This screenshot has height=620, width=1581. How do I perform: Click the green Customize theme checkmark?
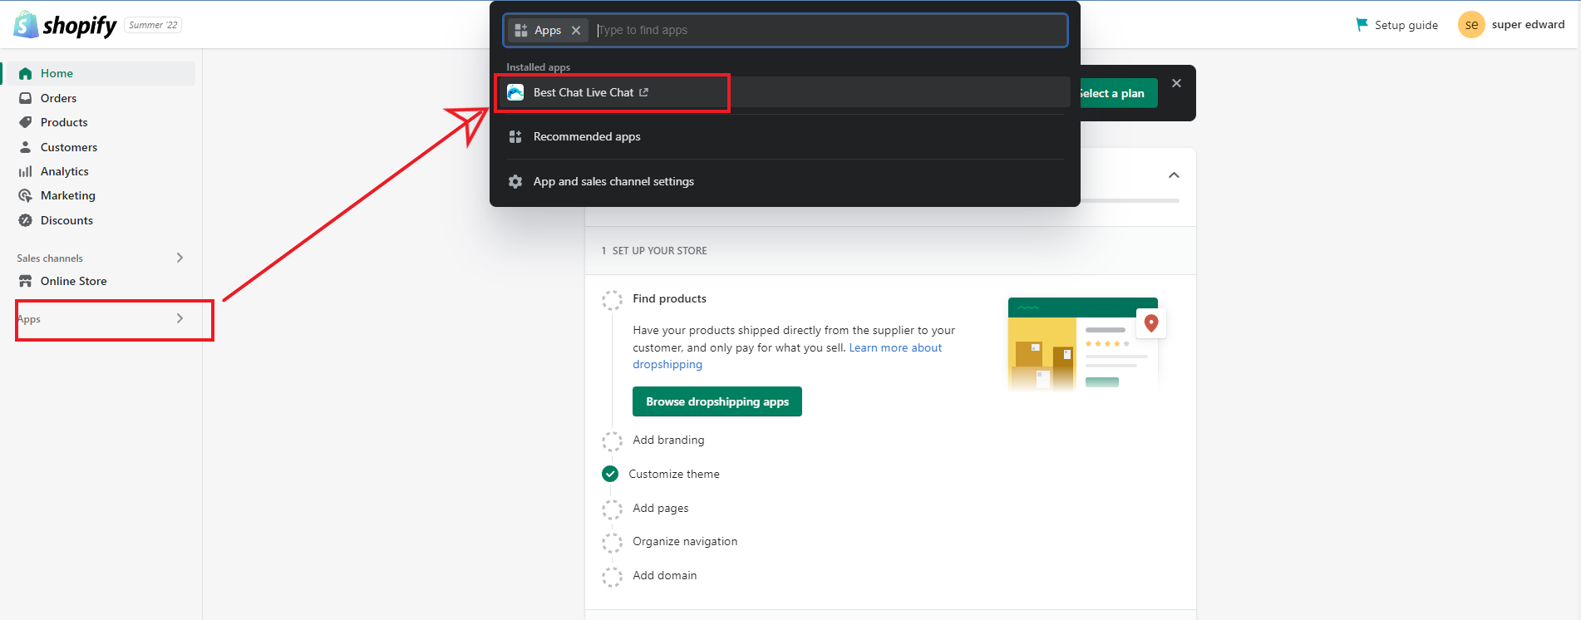coord(610,474)
